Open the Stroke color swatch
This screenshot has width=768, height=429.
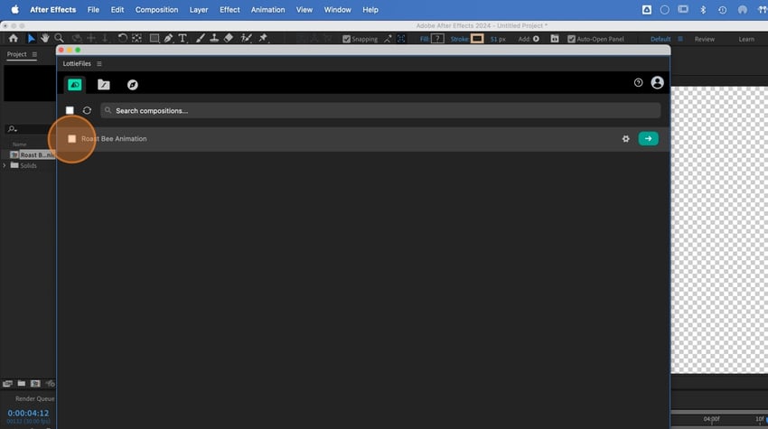(x=477, y=39)
